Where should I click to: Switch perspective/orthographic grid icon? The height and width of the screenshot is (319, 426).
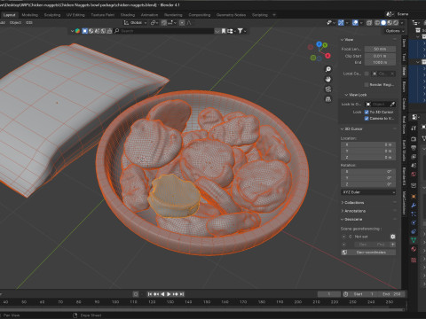coord(328,99)
